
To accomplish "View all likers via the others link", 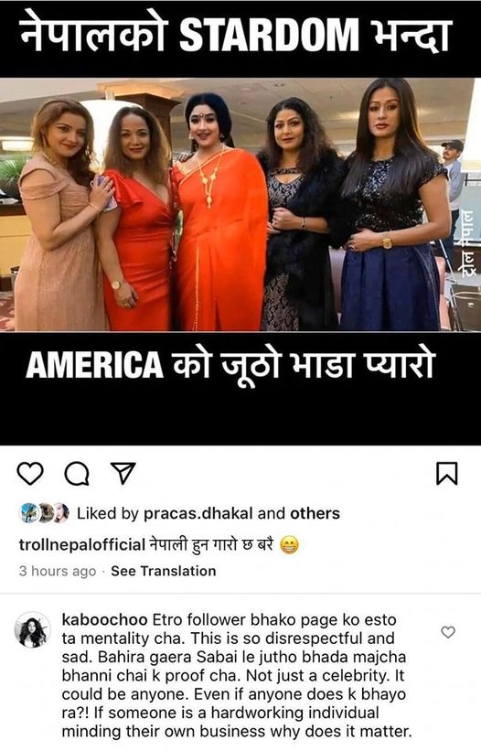I will pyautogui.click(x=315, y=513).
